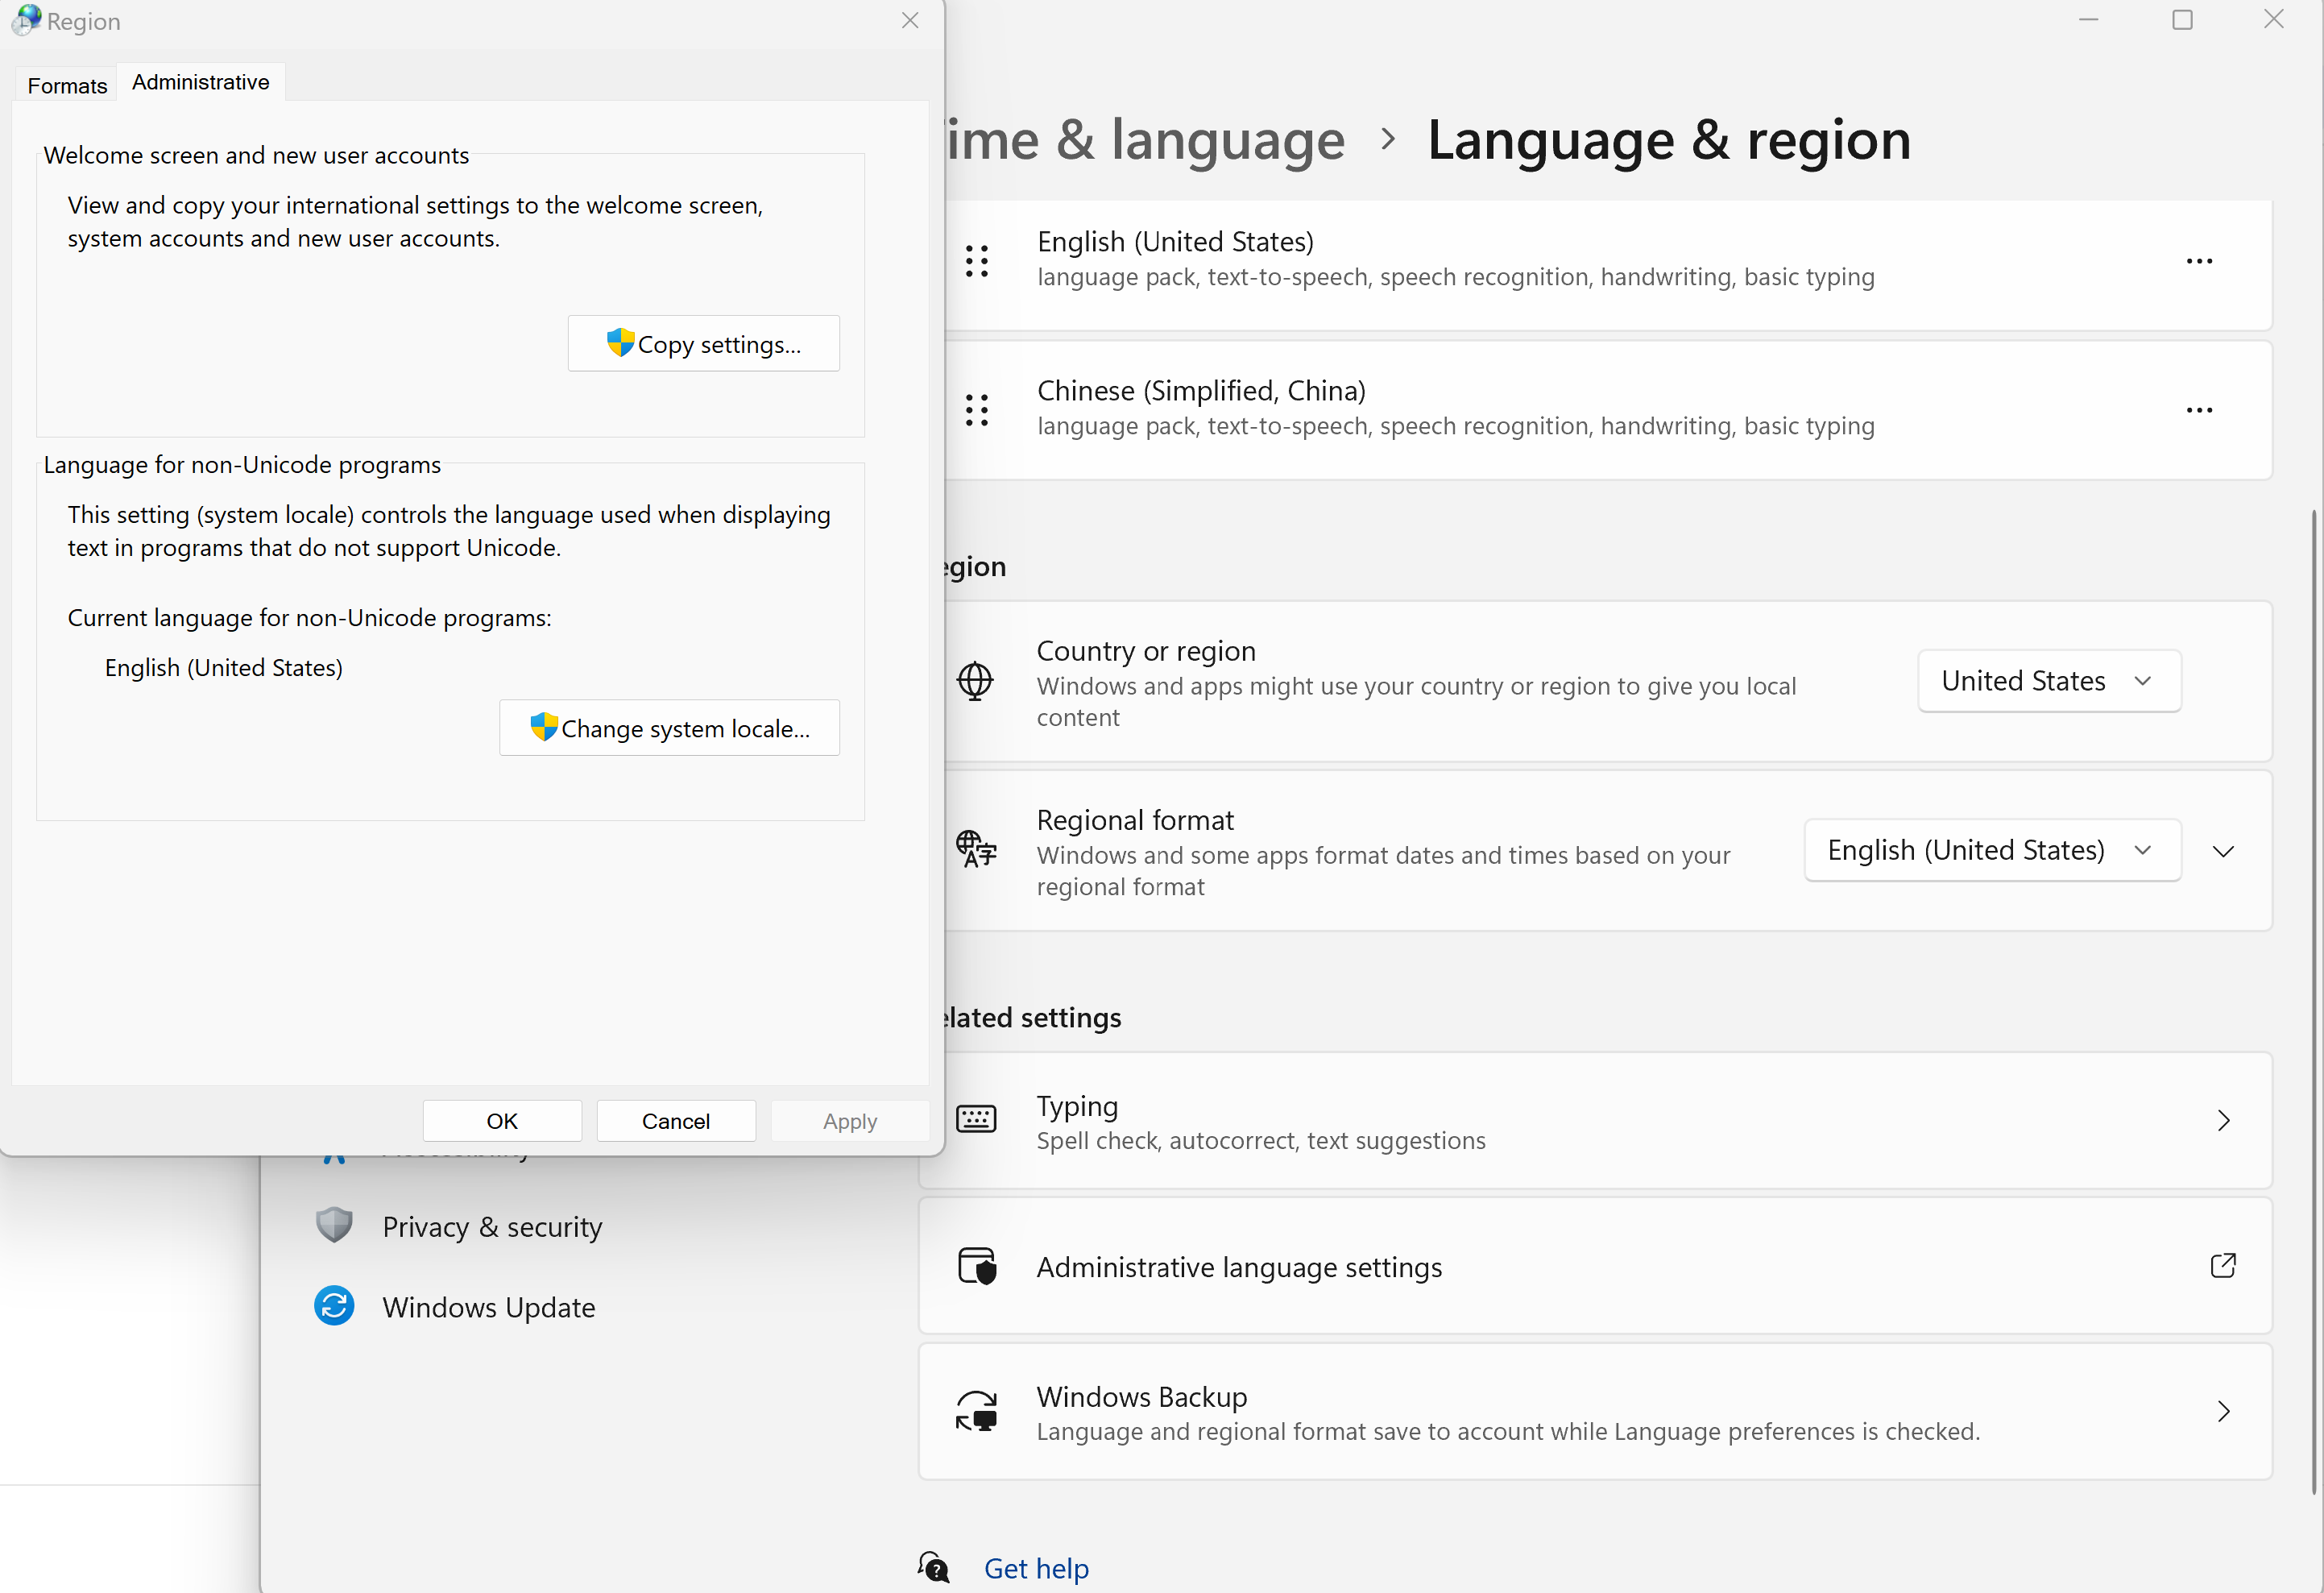Click the Privacy & security shield icon
The width and height of the screenshot is (2324, 1593).
[334, 1225]
